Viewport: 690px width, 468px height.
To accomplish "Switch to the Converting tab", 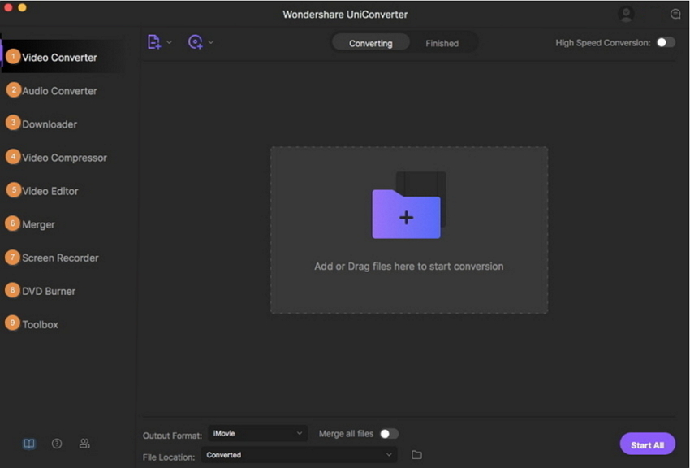I will [370, 43].
